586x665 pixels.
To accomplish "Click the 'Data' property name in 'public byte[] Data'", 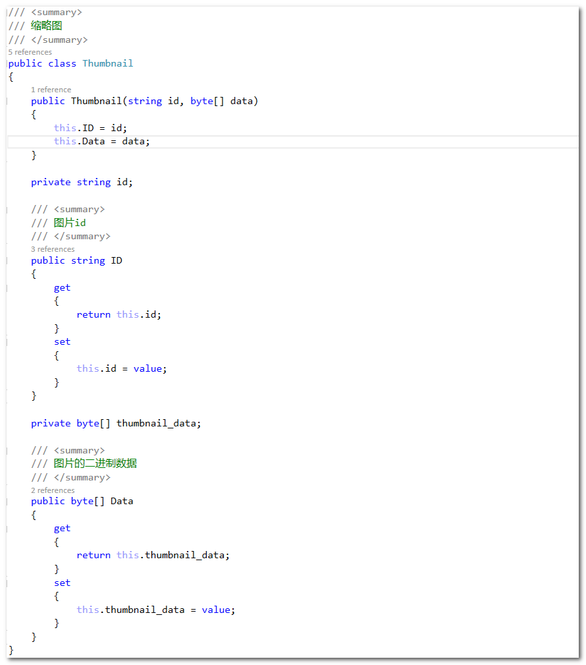I will pos(121,501).
